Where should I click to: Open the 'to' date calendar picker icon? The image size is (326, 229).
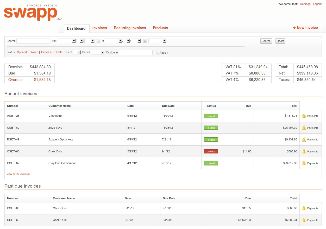coord(145,41)
